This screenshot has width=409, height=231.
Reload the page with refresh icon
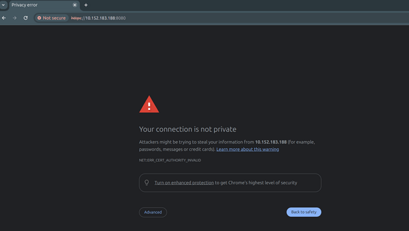pyautogui.click(x=25, y=18)
